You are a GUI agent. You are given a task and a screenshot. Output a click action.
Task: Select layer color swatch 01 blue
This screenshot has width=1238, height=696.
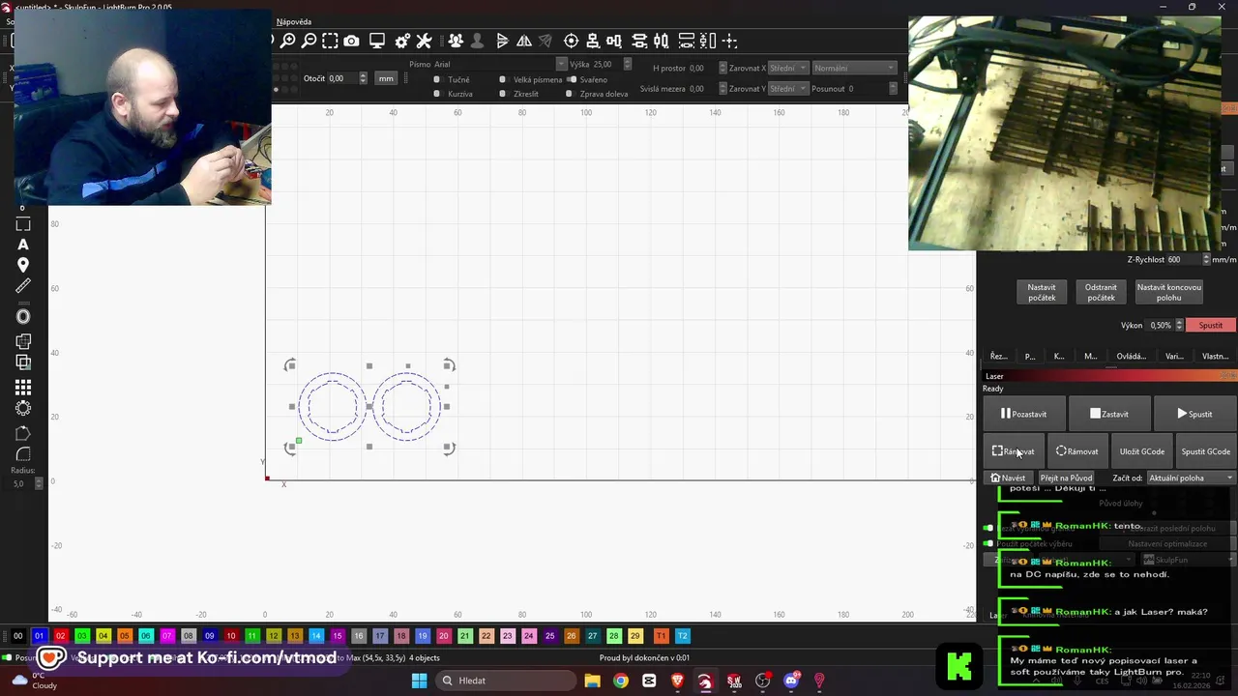(x=39, y=636)
